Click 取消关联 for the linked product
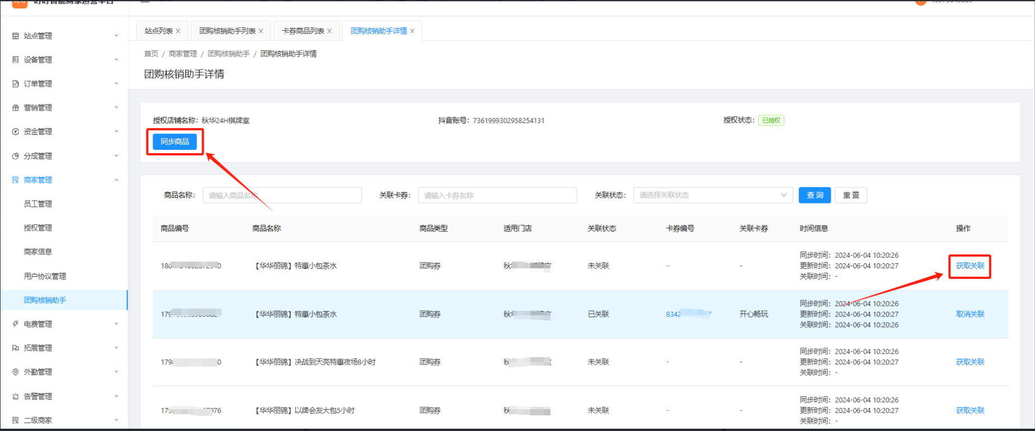Screen dimensions: 1035x431 [x=970, y=314]
